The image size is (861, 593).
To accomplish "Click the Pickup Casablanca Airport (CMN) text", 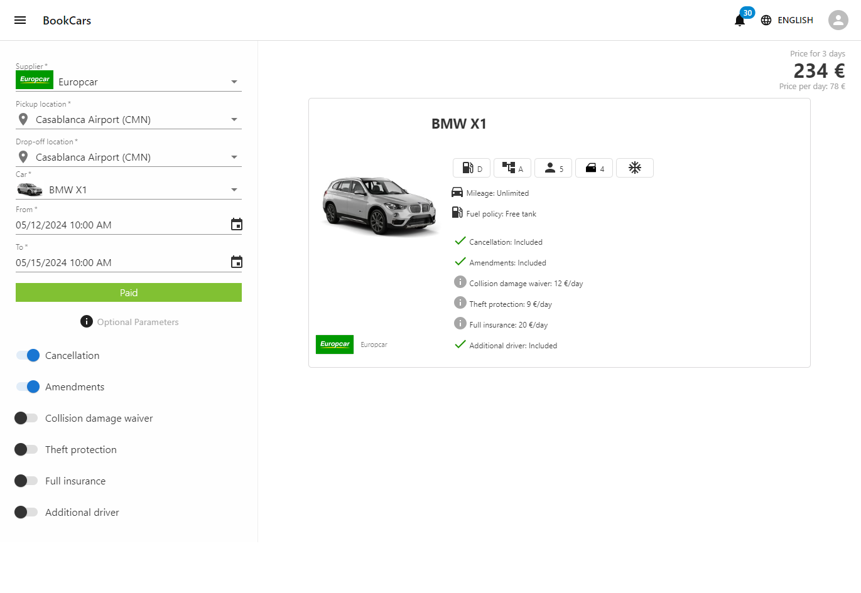I will coord(93,119).
